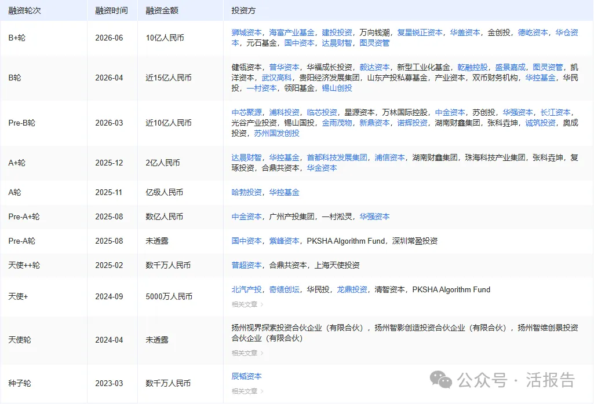Viewport: 594px width, 404px height.
Task: Open the 海富产业基金 investor link
Action: pos(291,32)
